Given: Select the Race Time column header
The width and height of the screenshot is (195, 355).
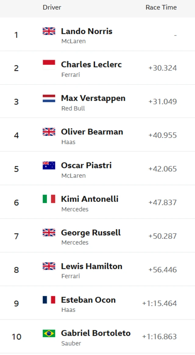Looking at the screenshot, I should point(161,8).
